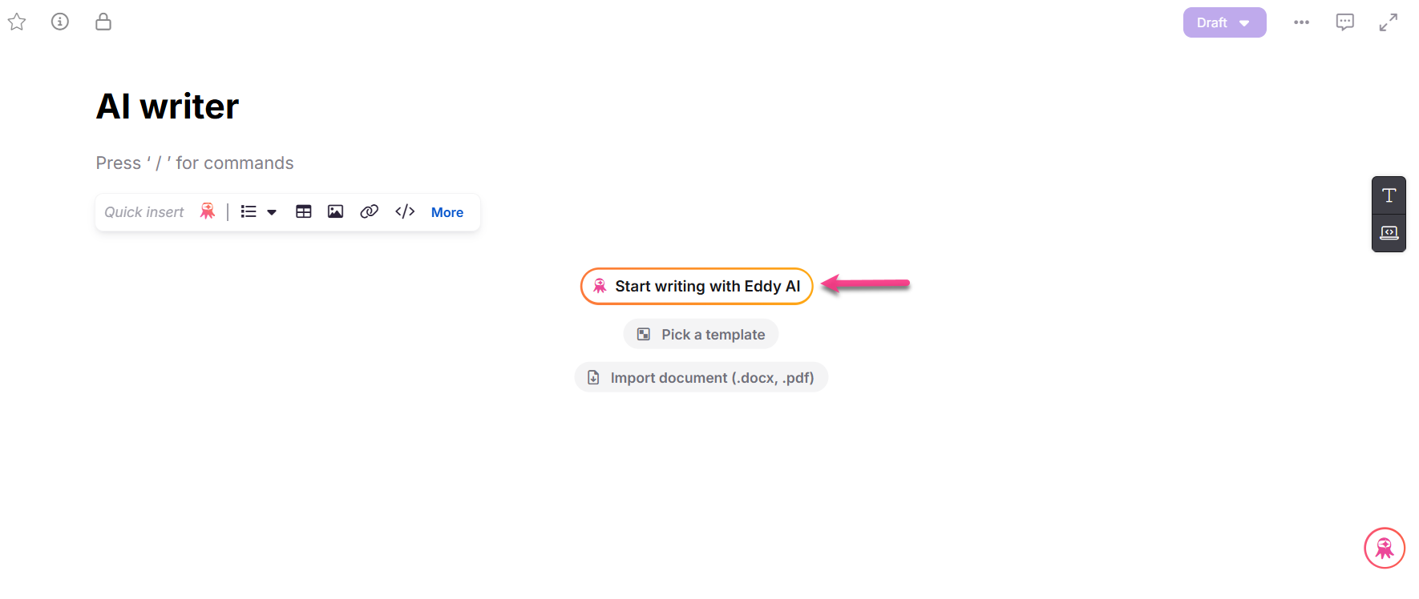
Task: Open the Draft status dropdown
Action: click(1224, 22)
